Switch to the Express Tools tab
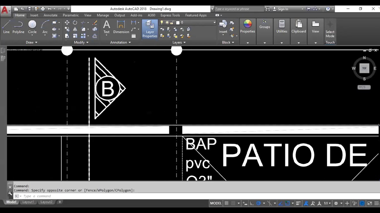This screenshot has width=380, height=213. coord(170,15)
